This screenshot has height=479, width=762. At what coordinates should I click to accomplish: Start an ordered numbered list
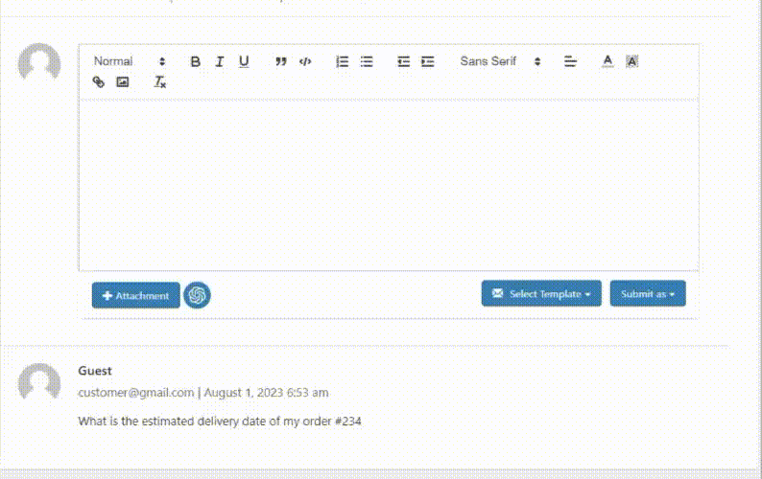342,61
